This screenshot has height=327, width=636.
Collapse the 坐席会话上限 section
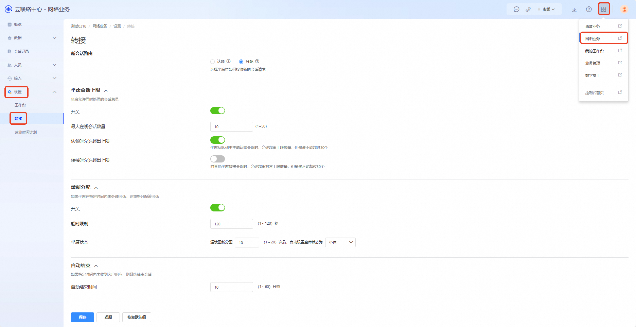106,91
